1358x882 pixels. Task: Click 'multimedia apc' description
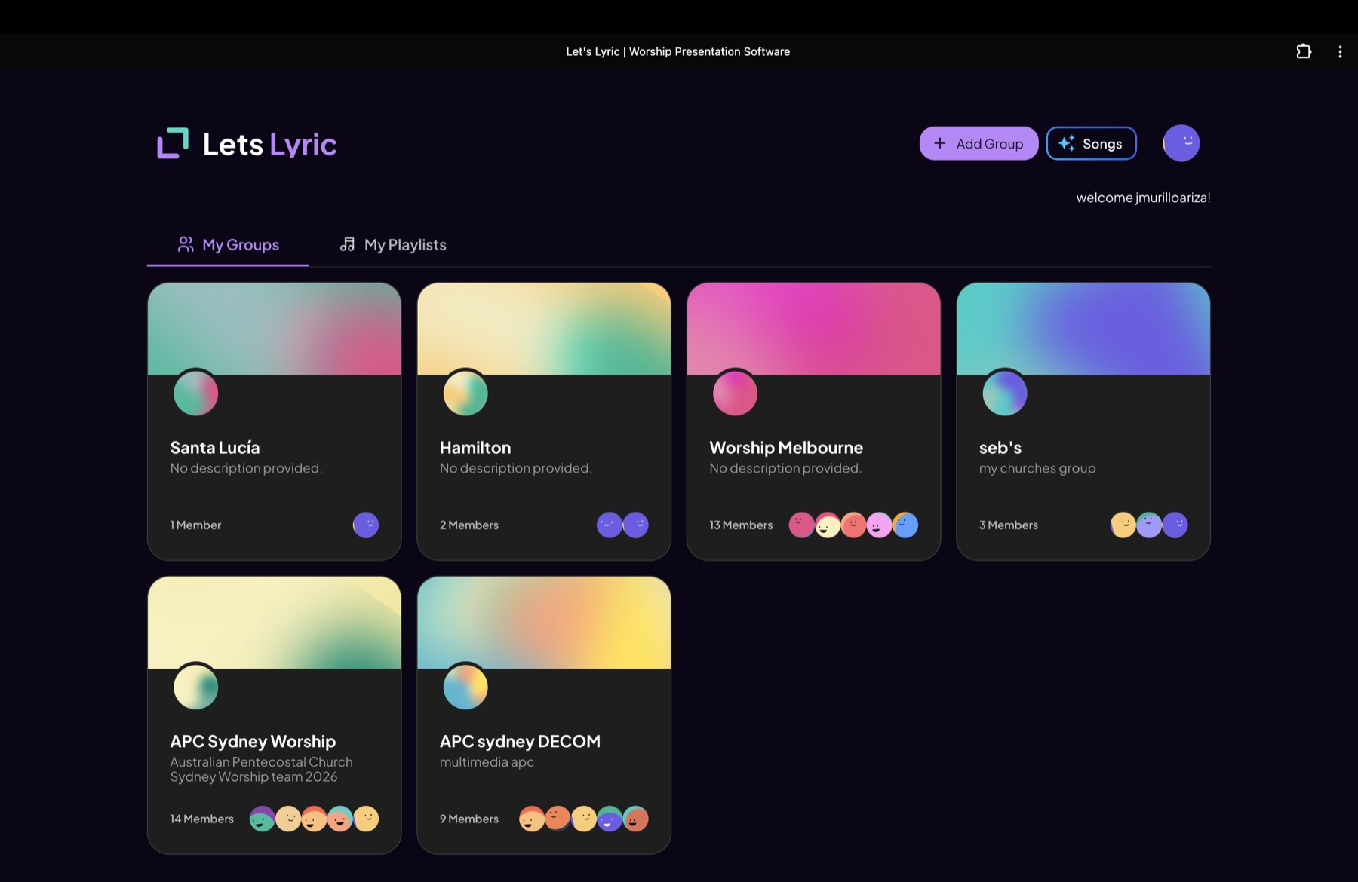[487, 762]
